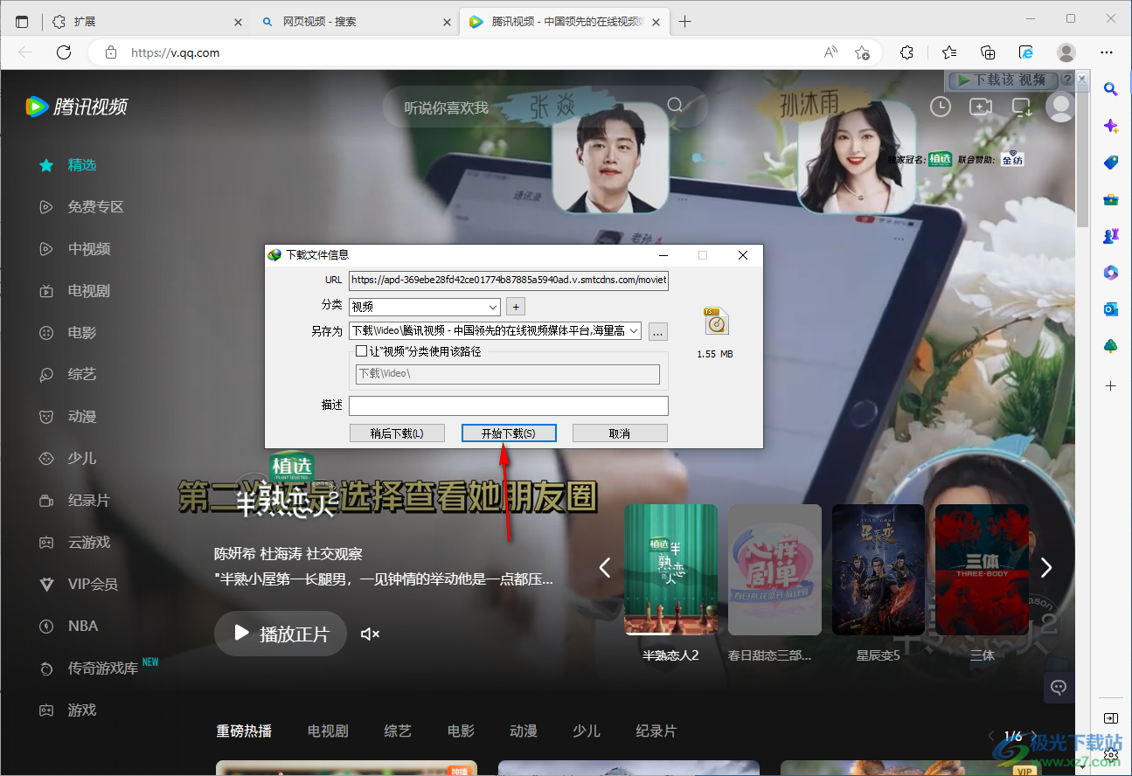Refresh the page
The width and height of the screenshot is (1132, 776).
coord(64,52)
